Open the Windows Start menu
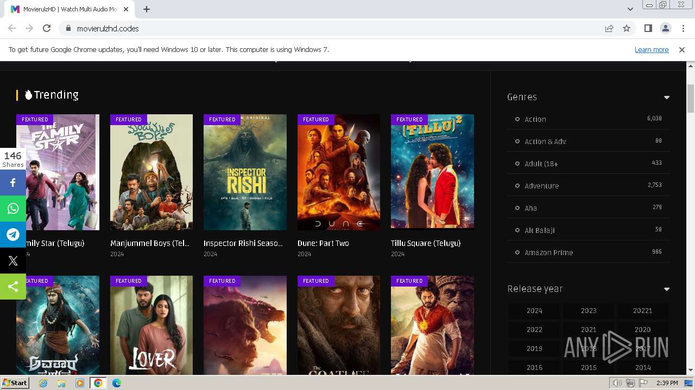This screenshot has height=390, width=695. pyautogui.click(x=15, y=383)
